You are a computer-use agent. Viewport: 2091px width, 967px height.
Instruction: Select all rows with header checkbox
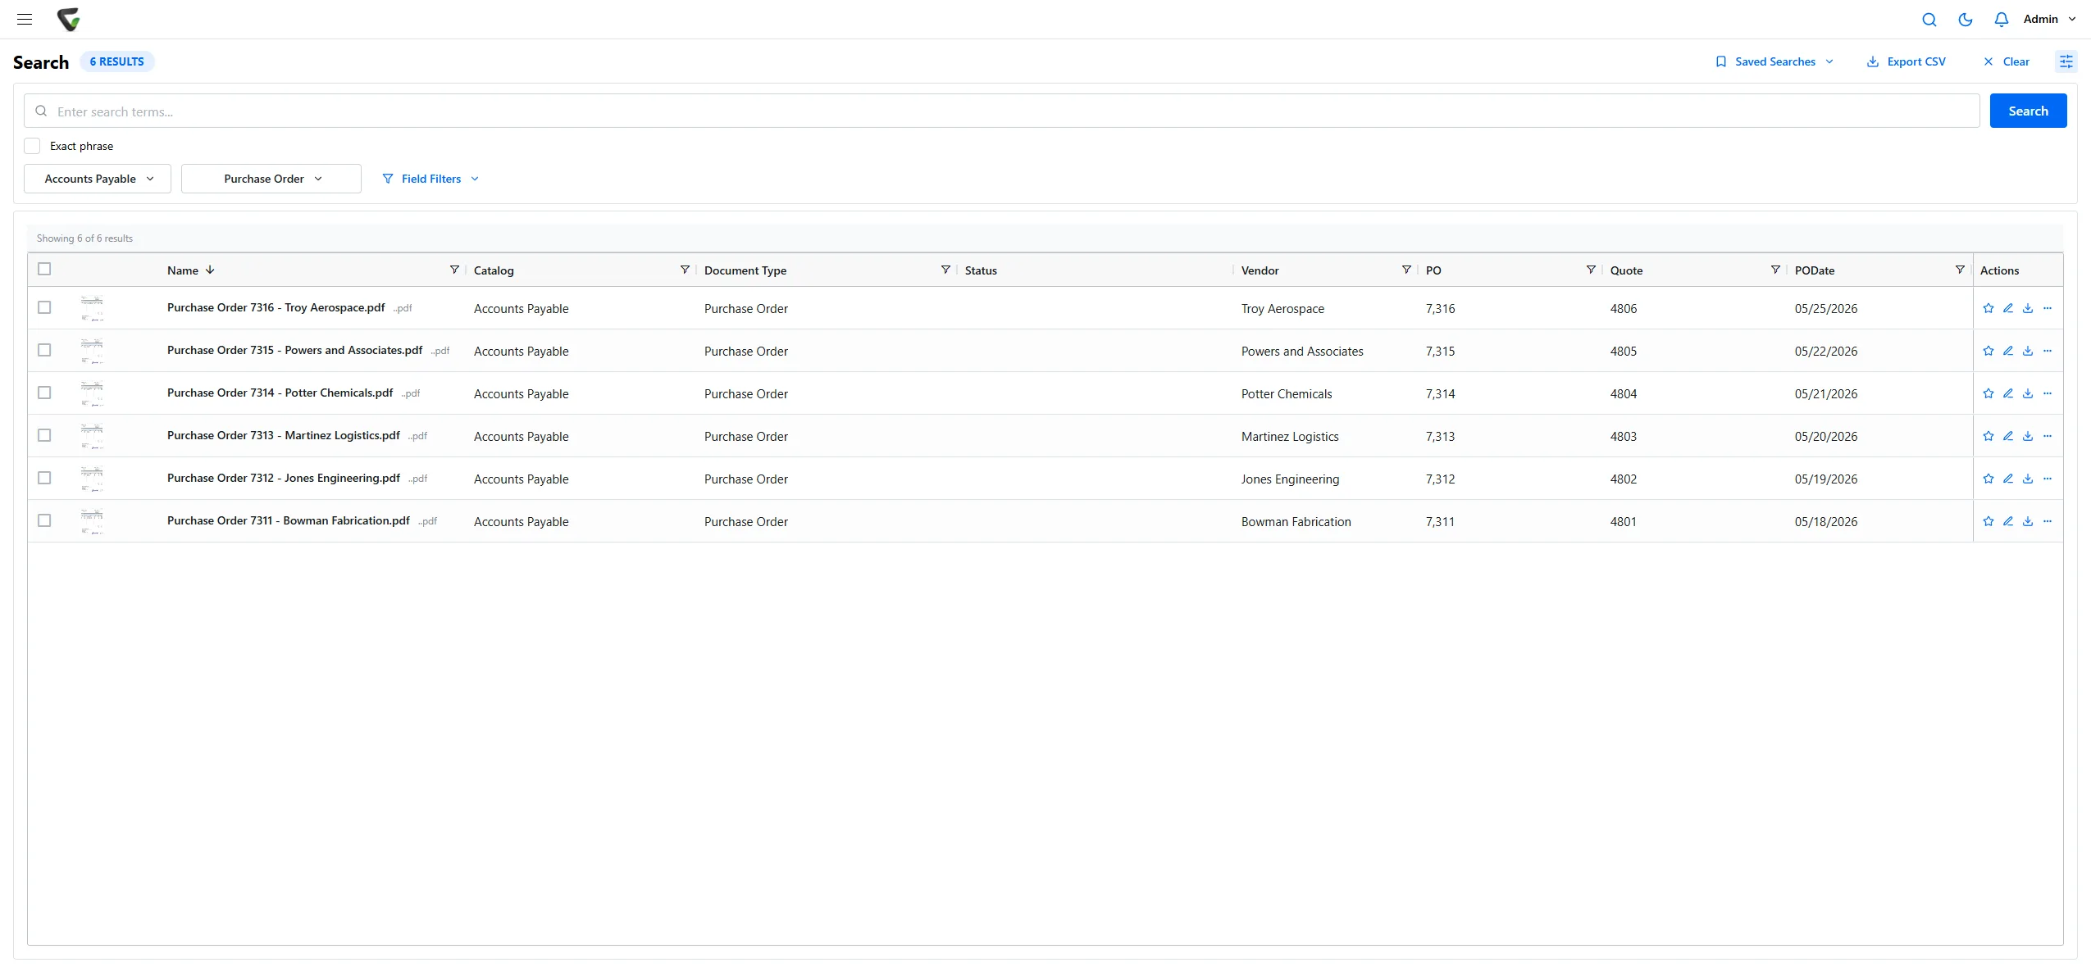(44, 269)
